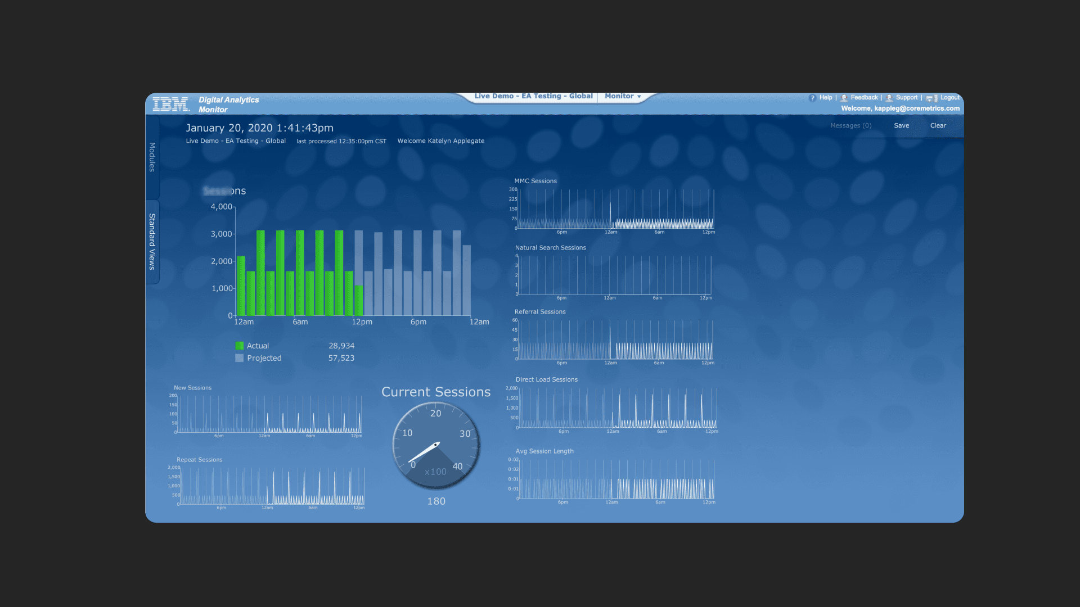Viewport: 1080px width, 607px height.
Task: Expand the Modules side tab
Action: [152, 157]
